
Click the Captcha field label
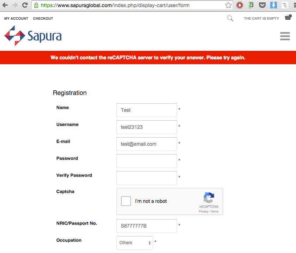(x=65, y=192)
